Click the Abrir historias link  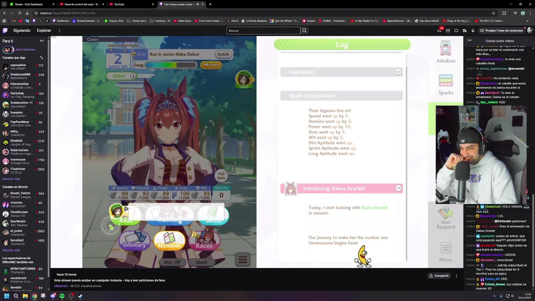click(25, 49)
